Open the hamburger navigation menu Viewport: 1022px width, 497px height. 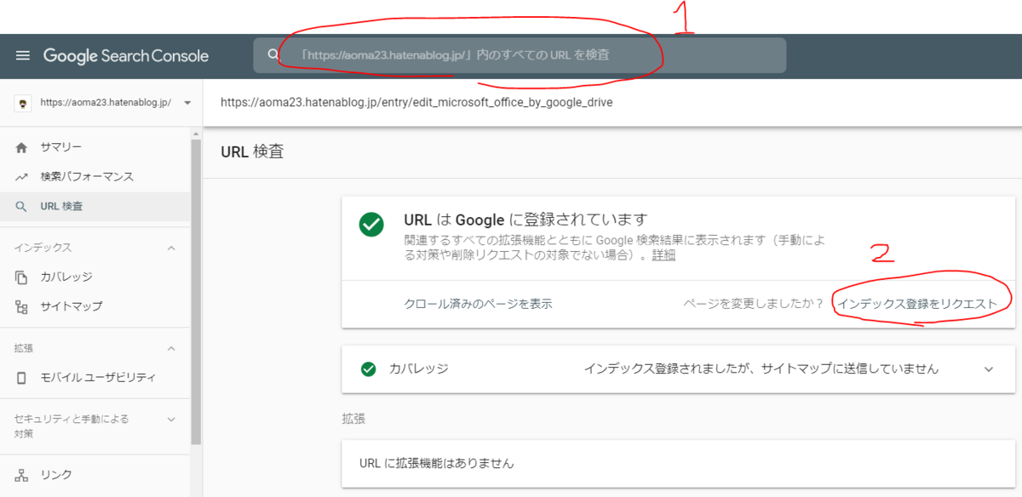(x=23, y=56)
